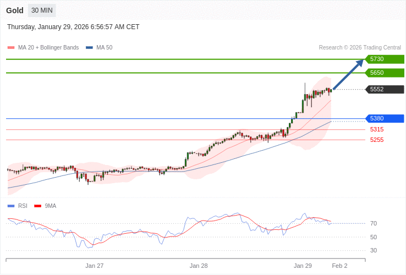Click the MA 50 blue legend swatch
The width and height of the screenshot is (406, 275).
click(x=89, y=48)
